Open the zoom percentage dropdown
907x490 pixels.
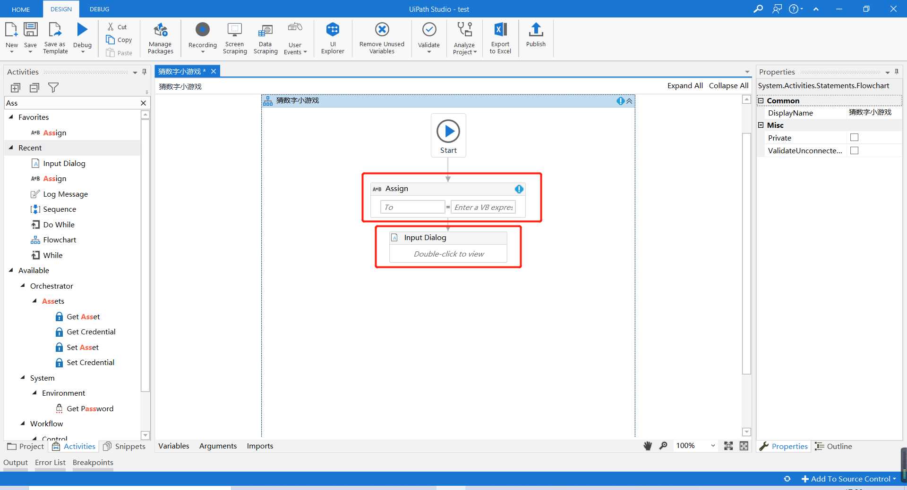point(712,446)
